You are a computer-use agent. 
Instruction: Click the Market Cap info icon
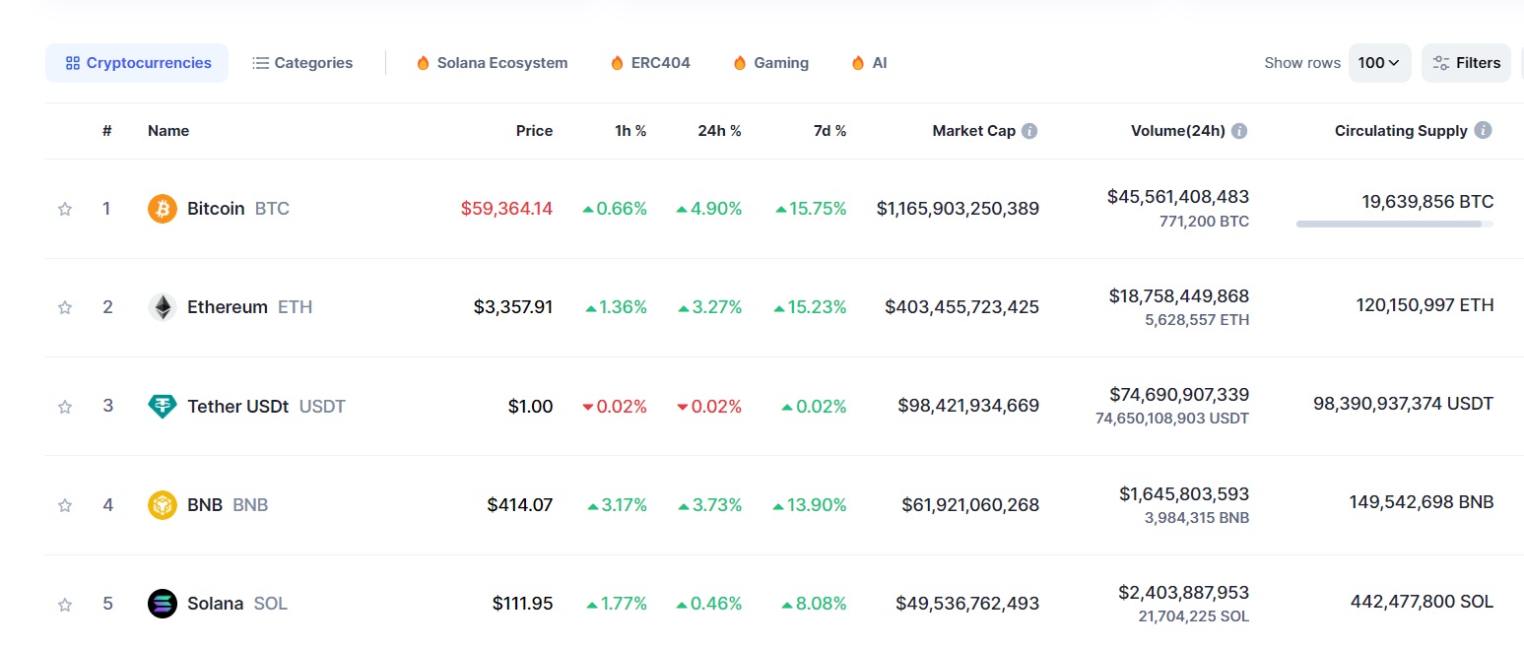tap(1029, 131)
